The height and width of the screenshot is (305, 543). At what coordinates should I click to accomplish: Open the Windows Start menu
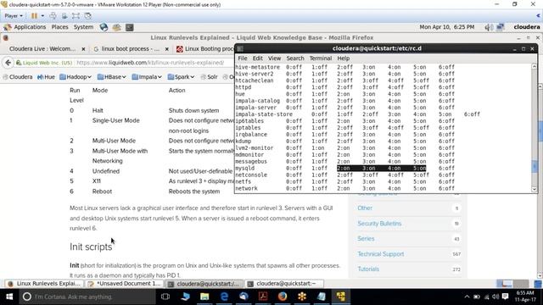pos(9,297)
